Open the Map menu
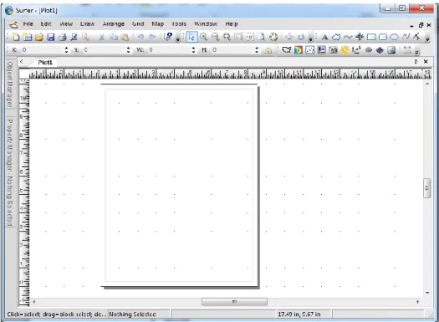Image resolution: width=439 pixels, height=322 pixels. 158,24
